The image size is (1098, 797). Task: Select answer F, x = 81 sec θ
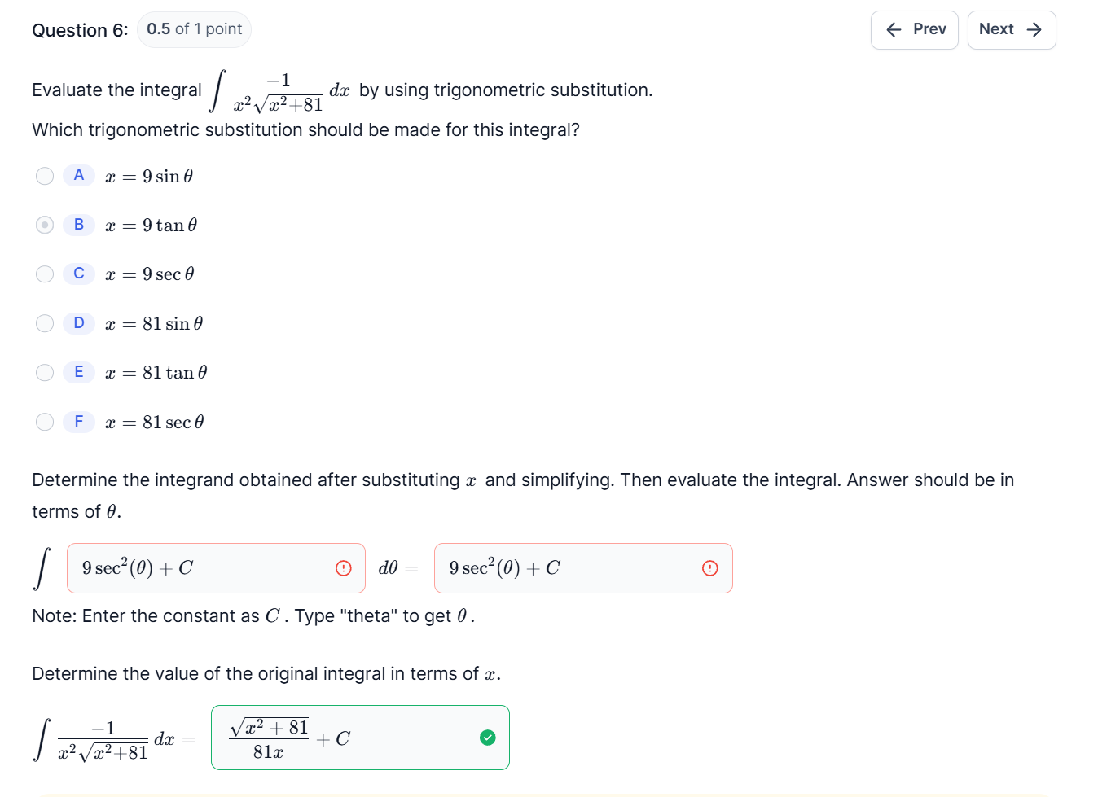click(x=45, y=422)
